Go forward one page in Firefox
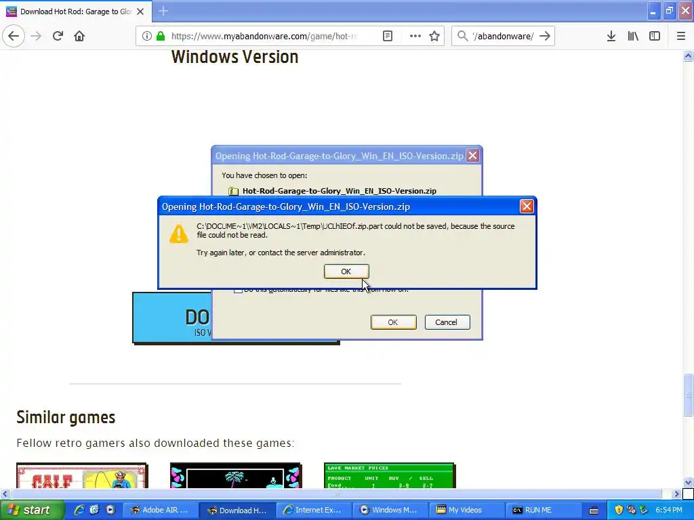The image size is (694, 520). [x=36, y=36]
